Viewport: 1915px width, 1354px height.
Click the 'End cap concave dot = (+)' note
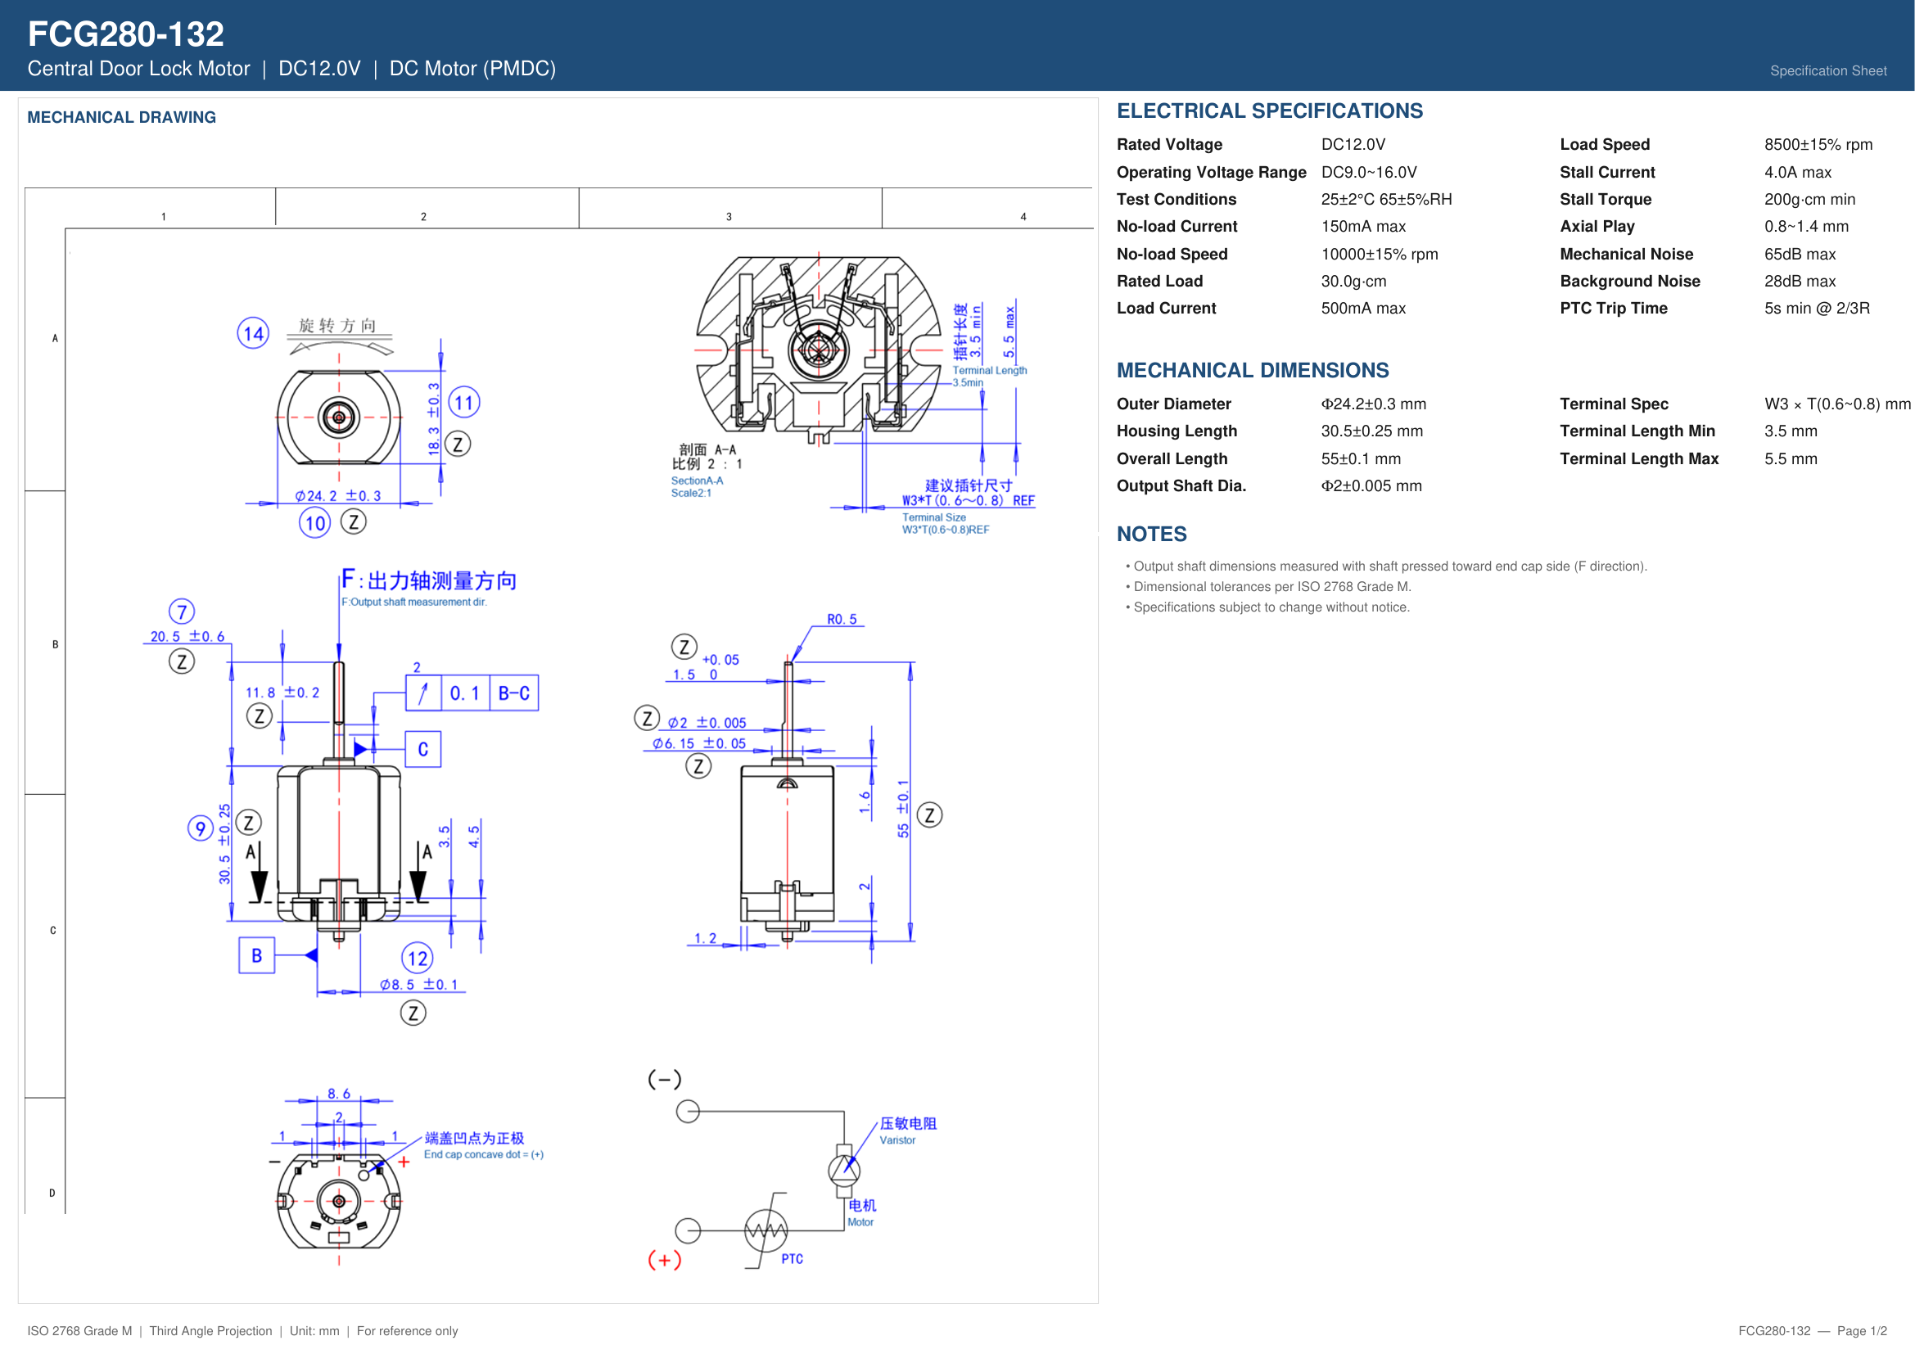pos(484,1155)
